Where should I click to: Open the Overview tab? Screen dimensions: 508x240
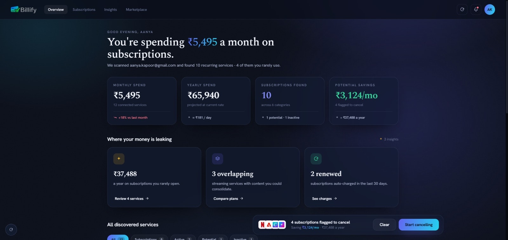pos(56,10)
